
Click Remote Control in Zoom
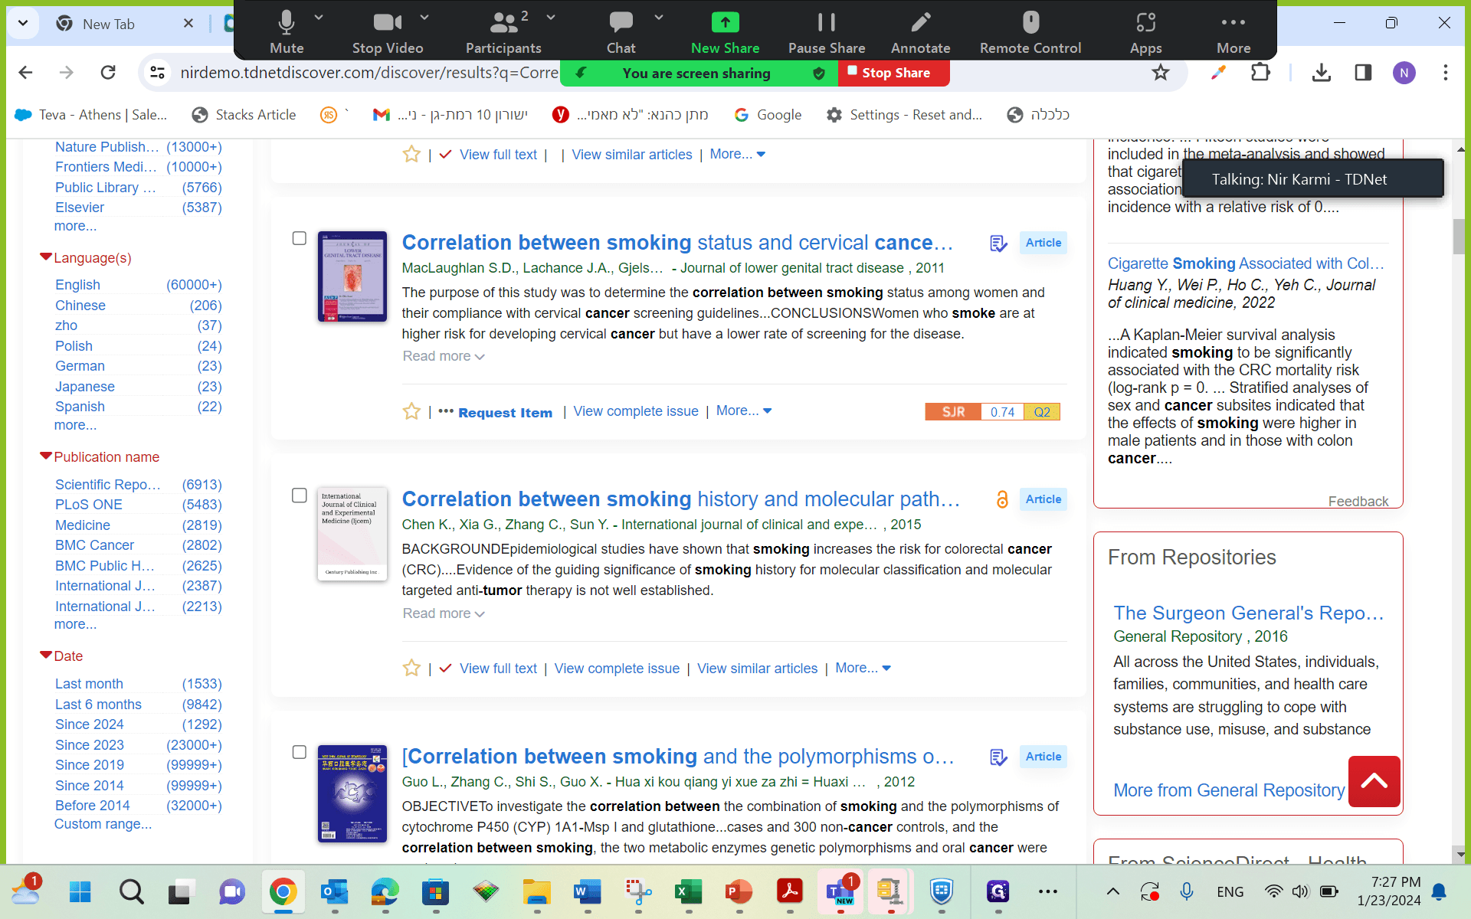pyautogui.click(x=1030, y=32)
